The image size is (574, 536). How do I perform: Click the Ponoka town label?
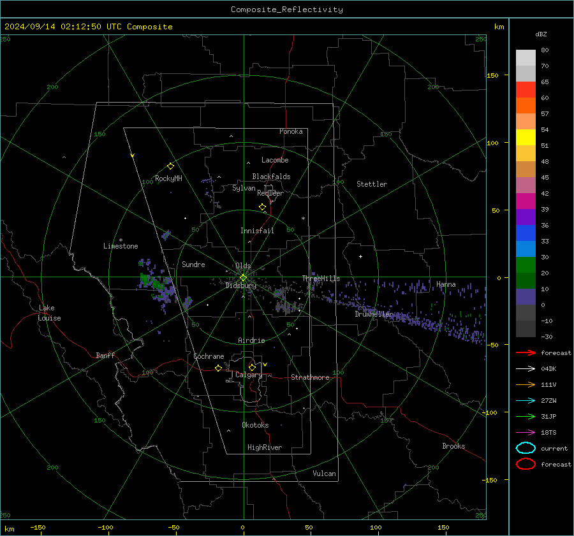tap(291, 131)
